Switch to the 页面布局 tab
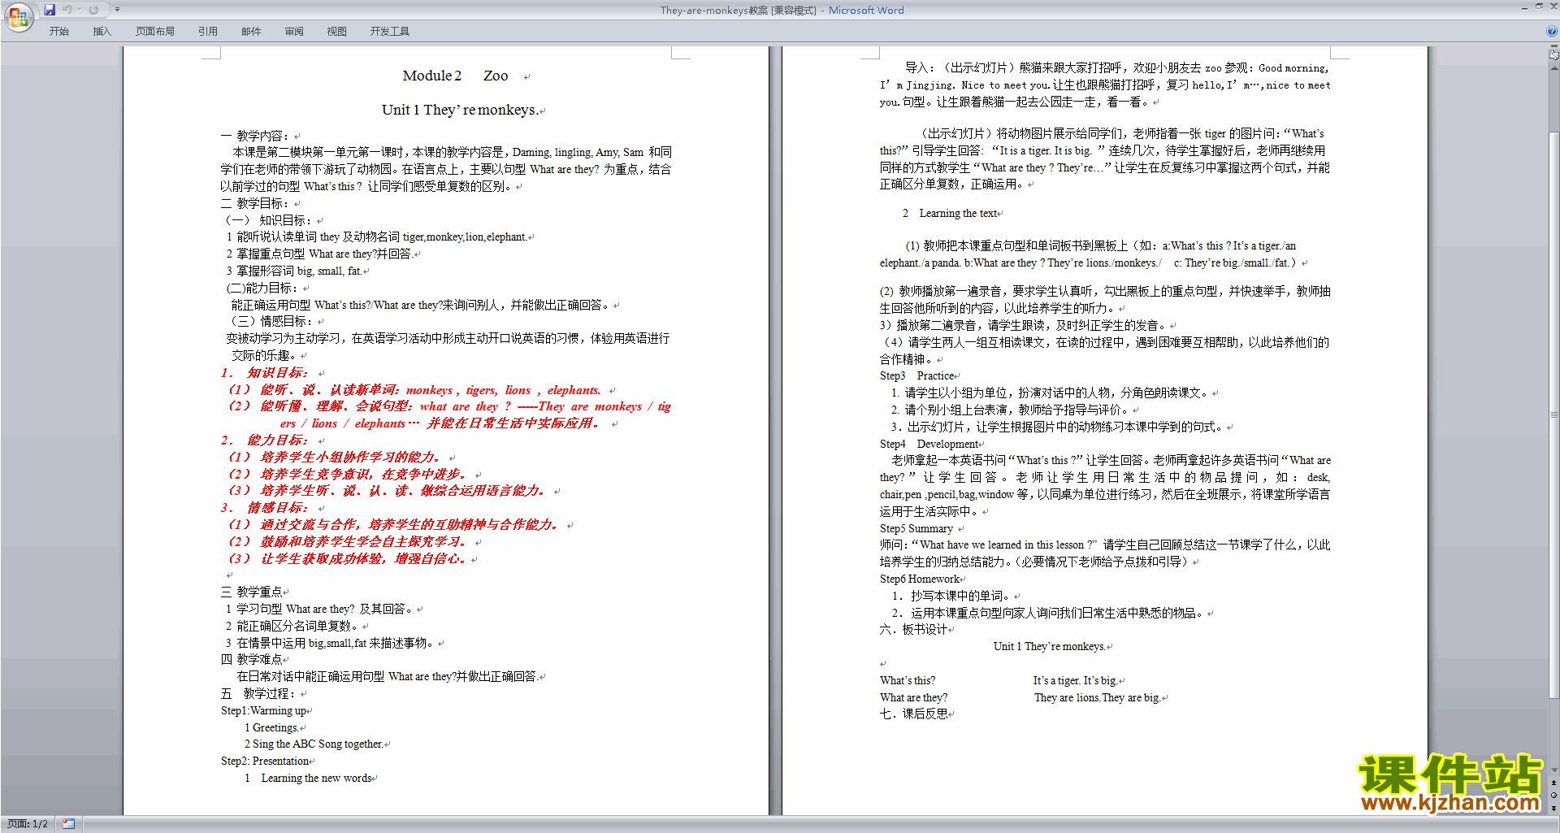The height and width of the screenshot is (833, 1560). coord(155,31)
